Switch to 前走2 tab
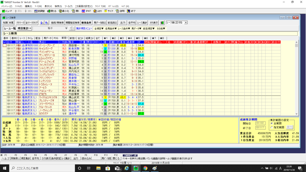Screen dimensions: 306x172 (73, 38)
